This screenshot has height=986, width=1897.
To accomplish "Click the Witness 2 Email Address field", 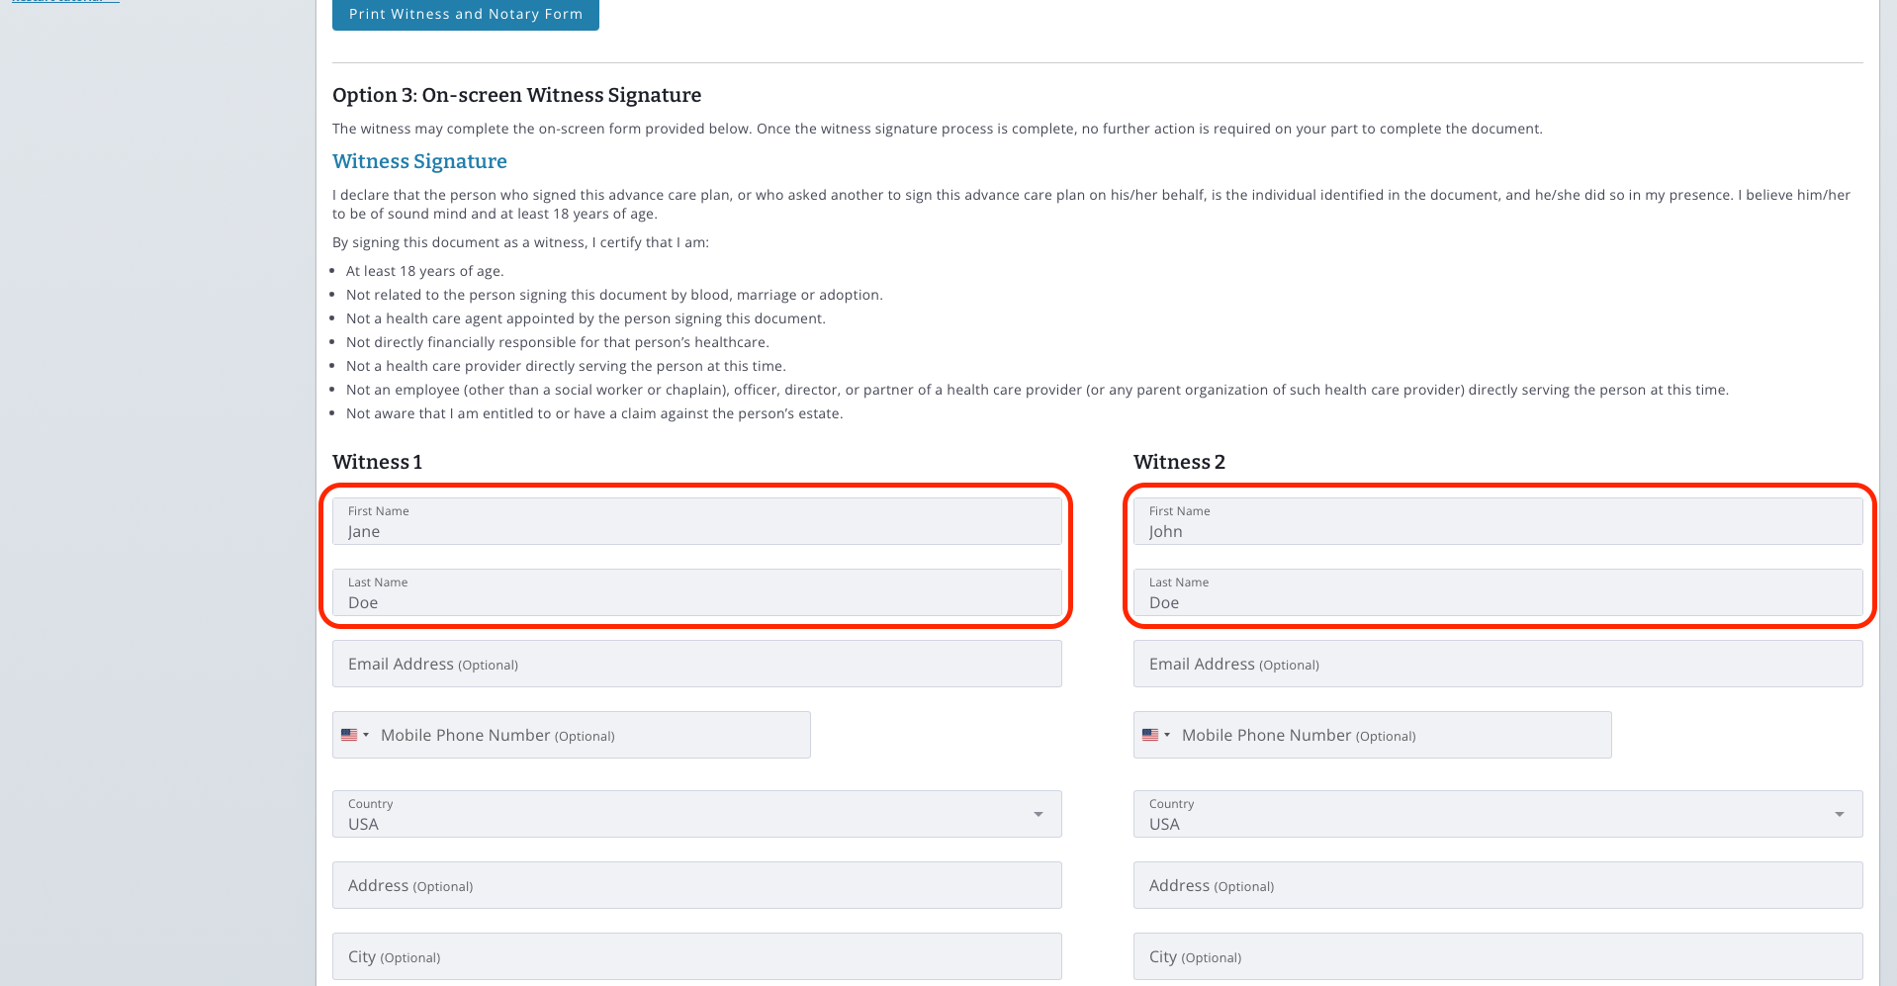I will coord(1497,663).
